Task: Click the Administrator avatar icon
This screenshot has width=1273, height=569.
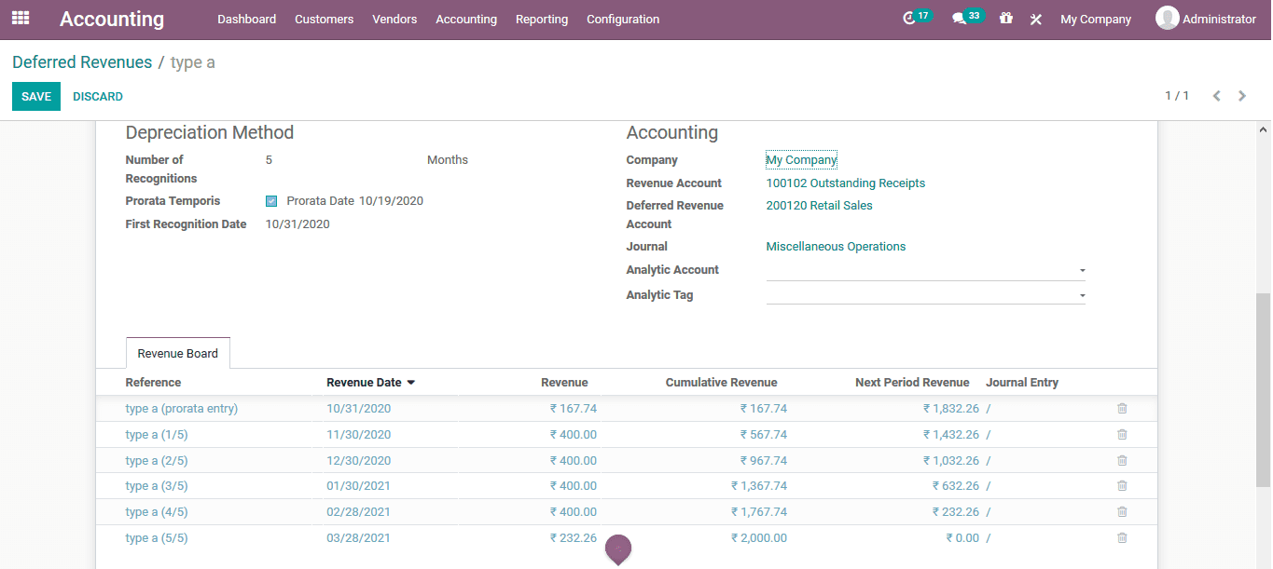Action: point(1167,18)
